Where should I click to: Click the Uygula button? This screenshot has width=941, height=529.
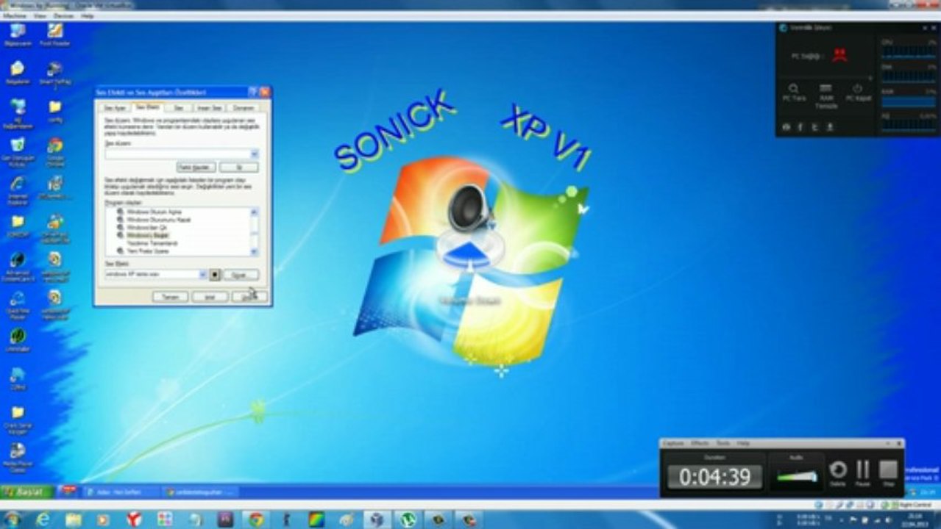[x=249, y=297]
